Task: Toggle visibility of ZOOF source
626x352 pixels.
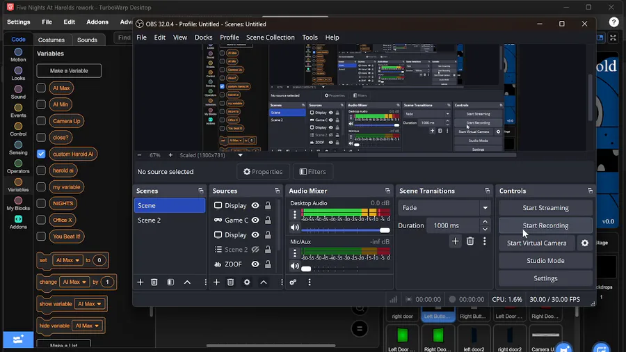Action: coord(255,264)
